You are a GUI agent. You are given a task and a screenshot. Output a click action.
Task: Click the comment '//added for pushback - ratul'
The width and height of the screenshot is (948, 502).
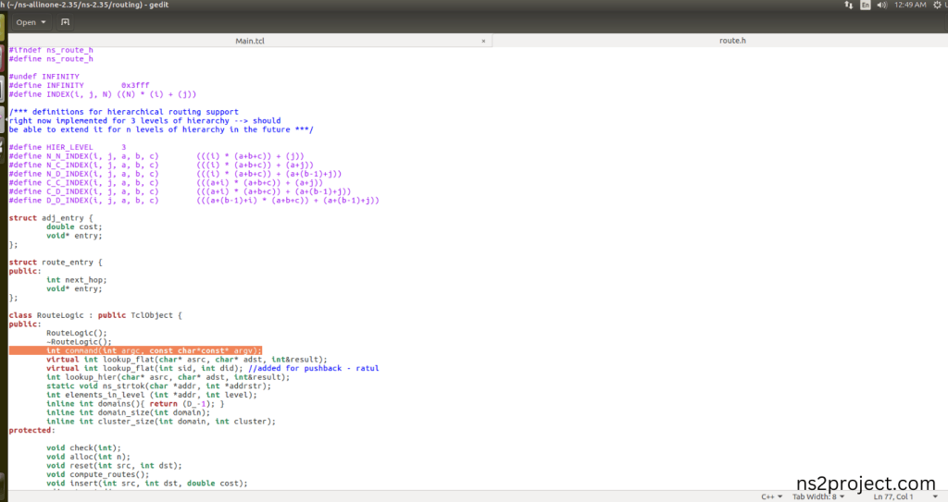click(314, 369)
